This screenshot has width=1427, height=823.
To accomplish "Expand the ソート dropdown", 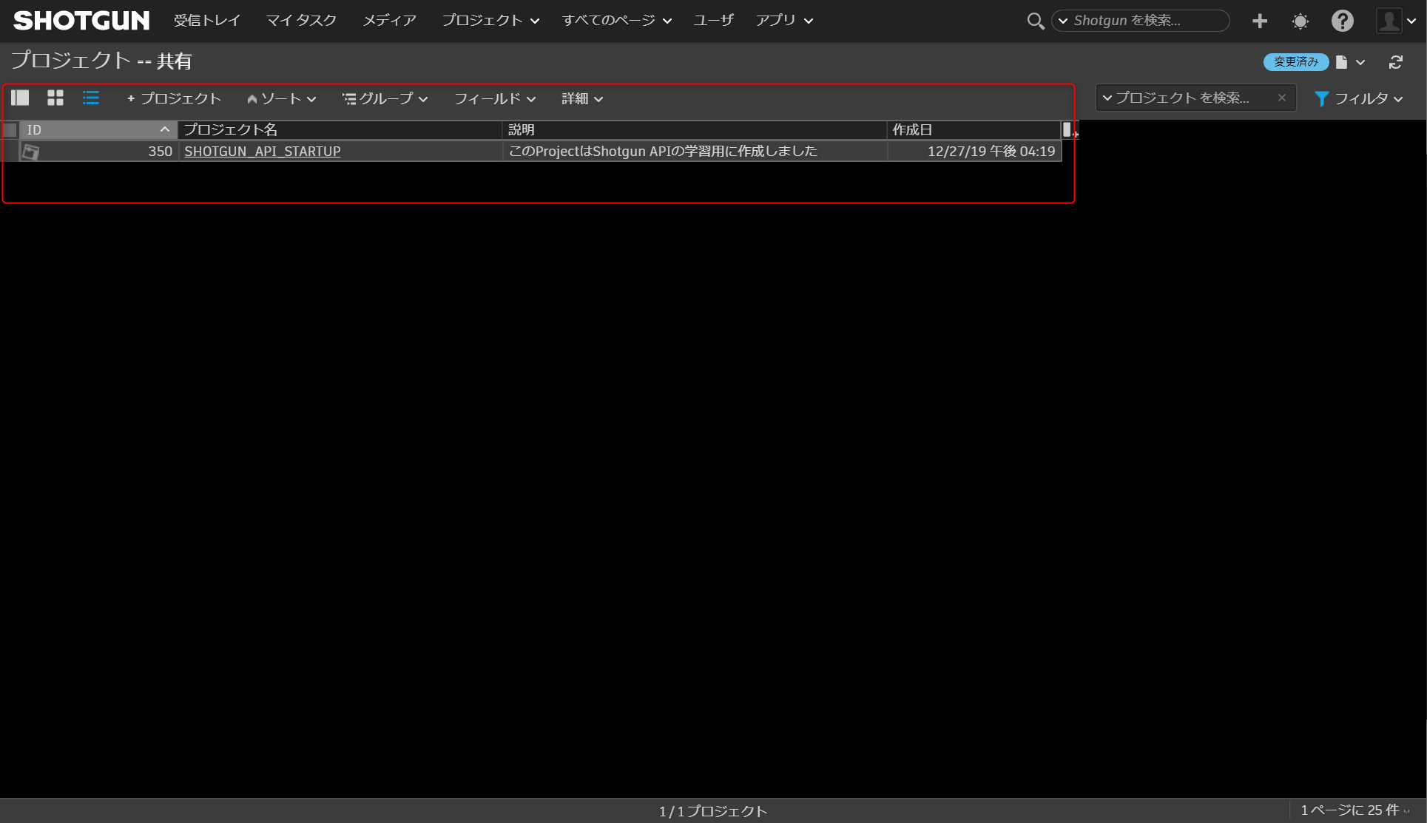I will pos(282,98).
